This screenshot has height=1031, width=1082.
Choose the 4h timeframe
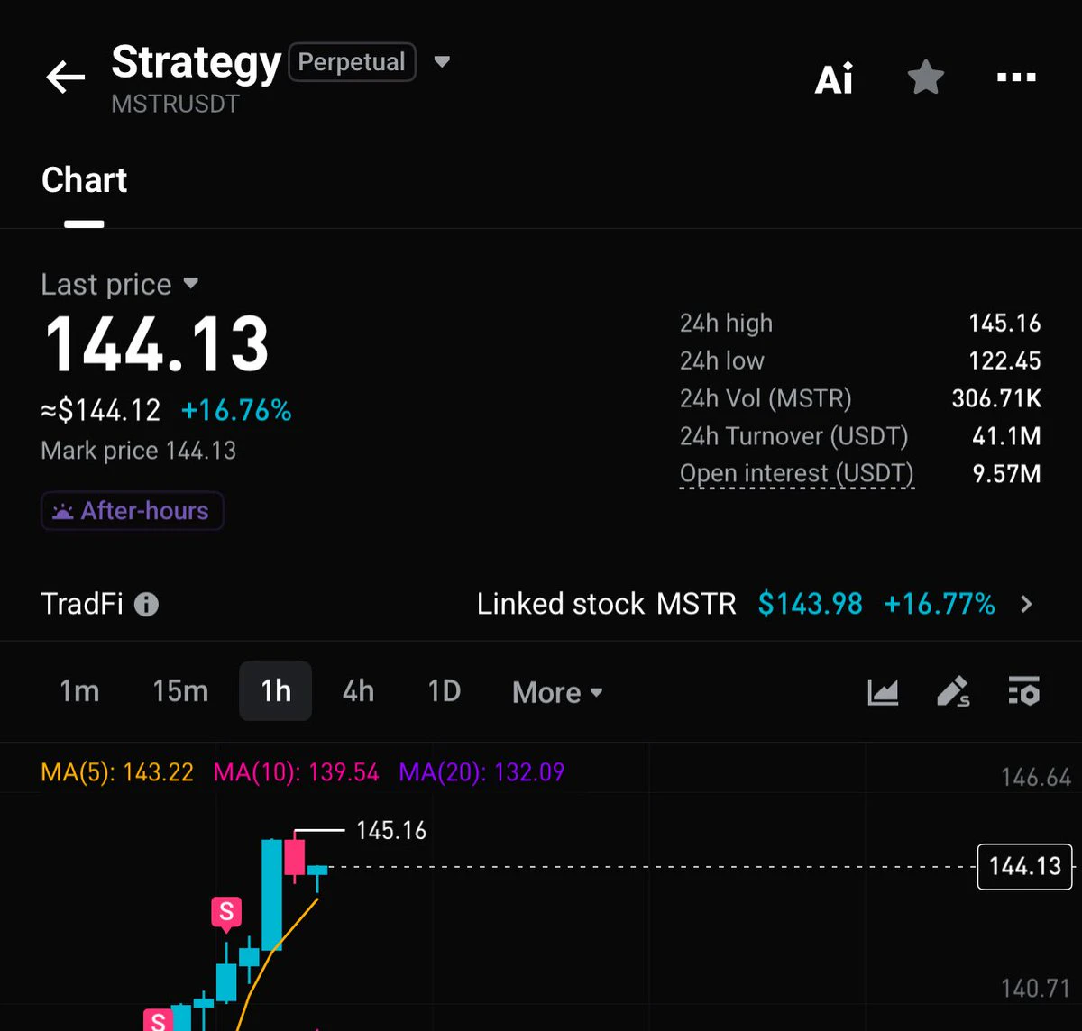click(358, 691)
